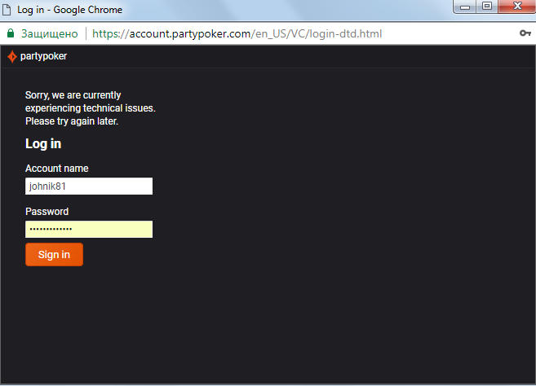
Task: Click the green secure padlock icon
Action: pos(11,33)
